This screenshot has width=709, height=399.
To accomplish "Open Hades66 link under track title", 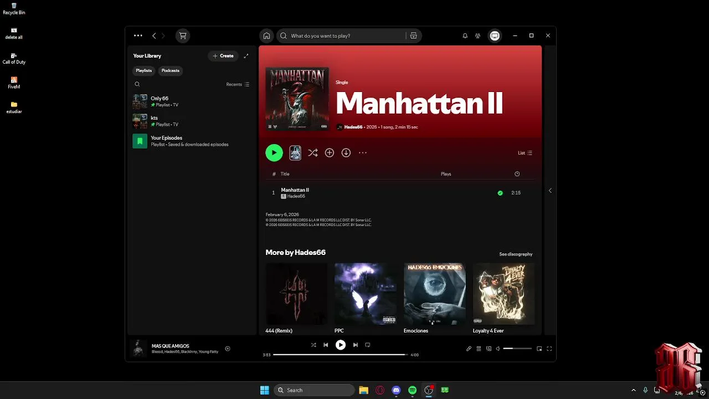I will click(x=296, y=196).
